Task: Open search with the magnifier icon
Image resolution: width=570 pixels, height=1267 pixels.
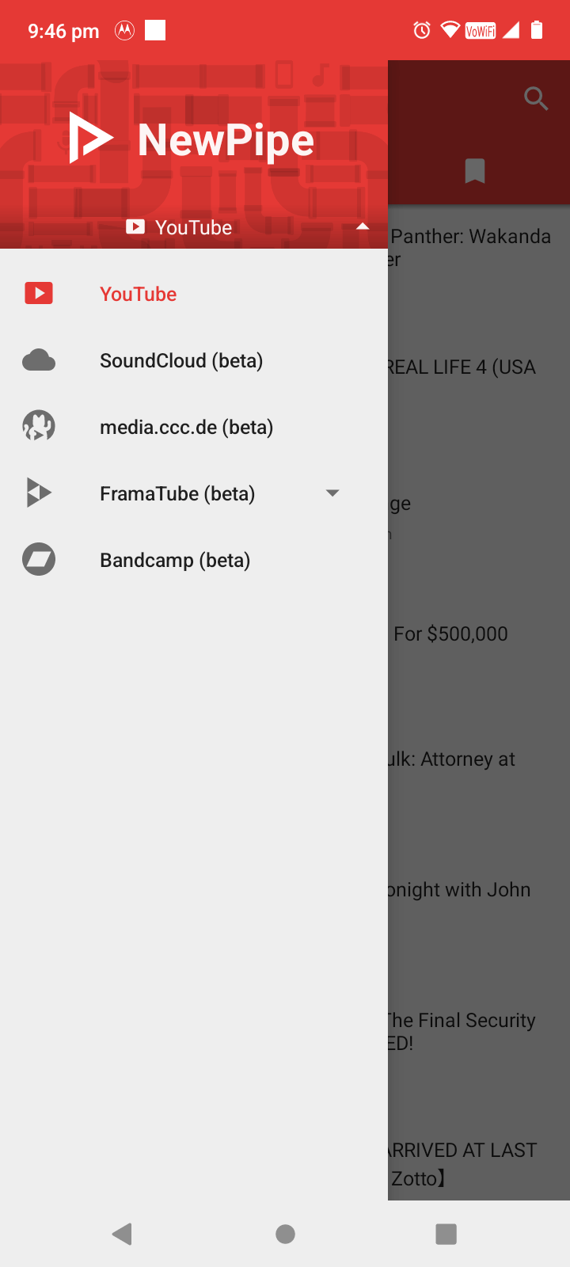Action: pyautogui.click(x=536, y=99)
